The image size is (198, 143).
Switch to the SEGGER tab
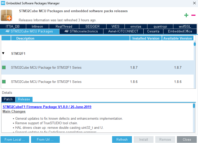point(93,26)
